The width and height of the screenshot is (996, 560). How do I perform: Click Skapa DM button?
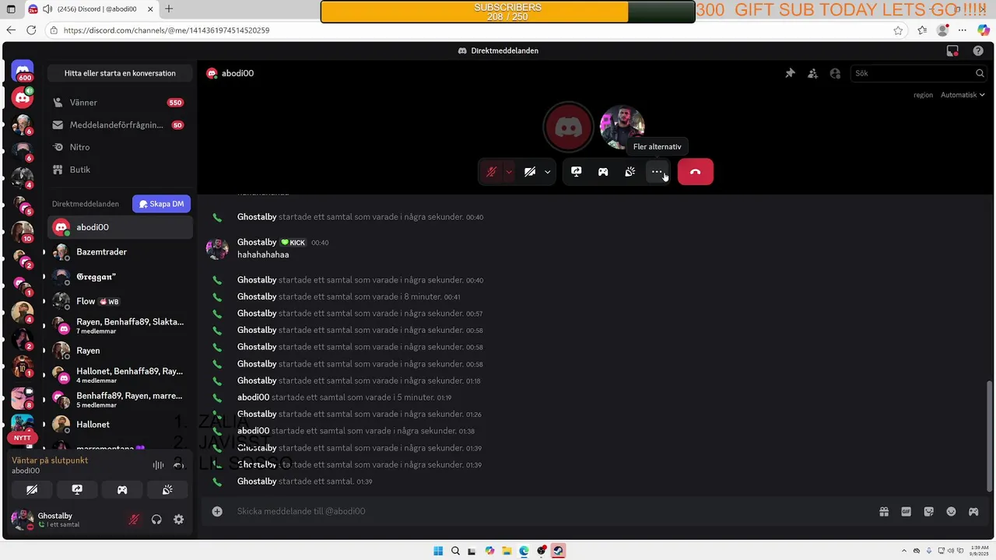click(x=162, y=204)
